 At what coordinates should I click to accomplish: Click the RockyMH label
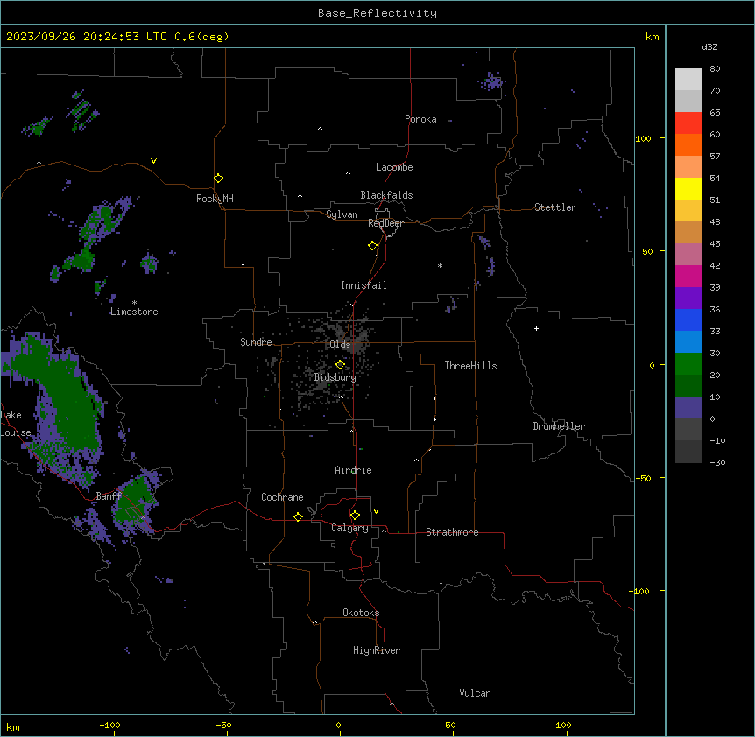(215, 199)
